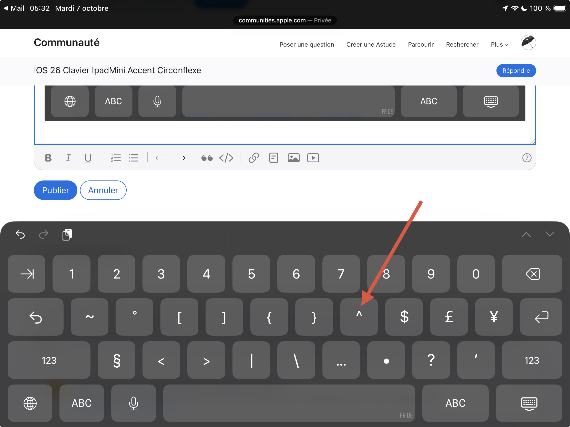The width and height of the screenshot is (570, 427).
Task: Insert a numbered list
Action: pyautogui.click(x=116, y=158)
